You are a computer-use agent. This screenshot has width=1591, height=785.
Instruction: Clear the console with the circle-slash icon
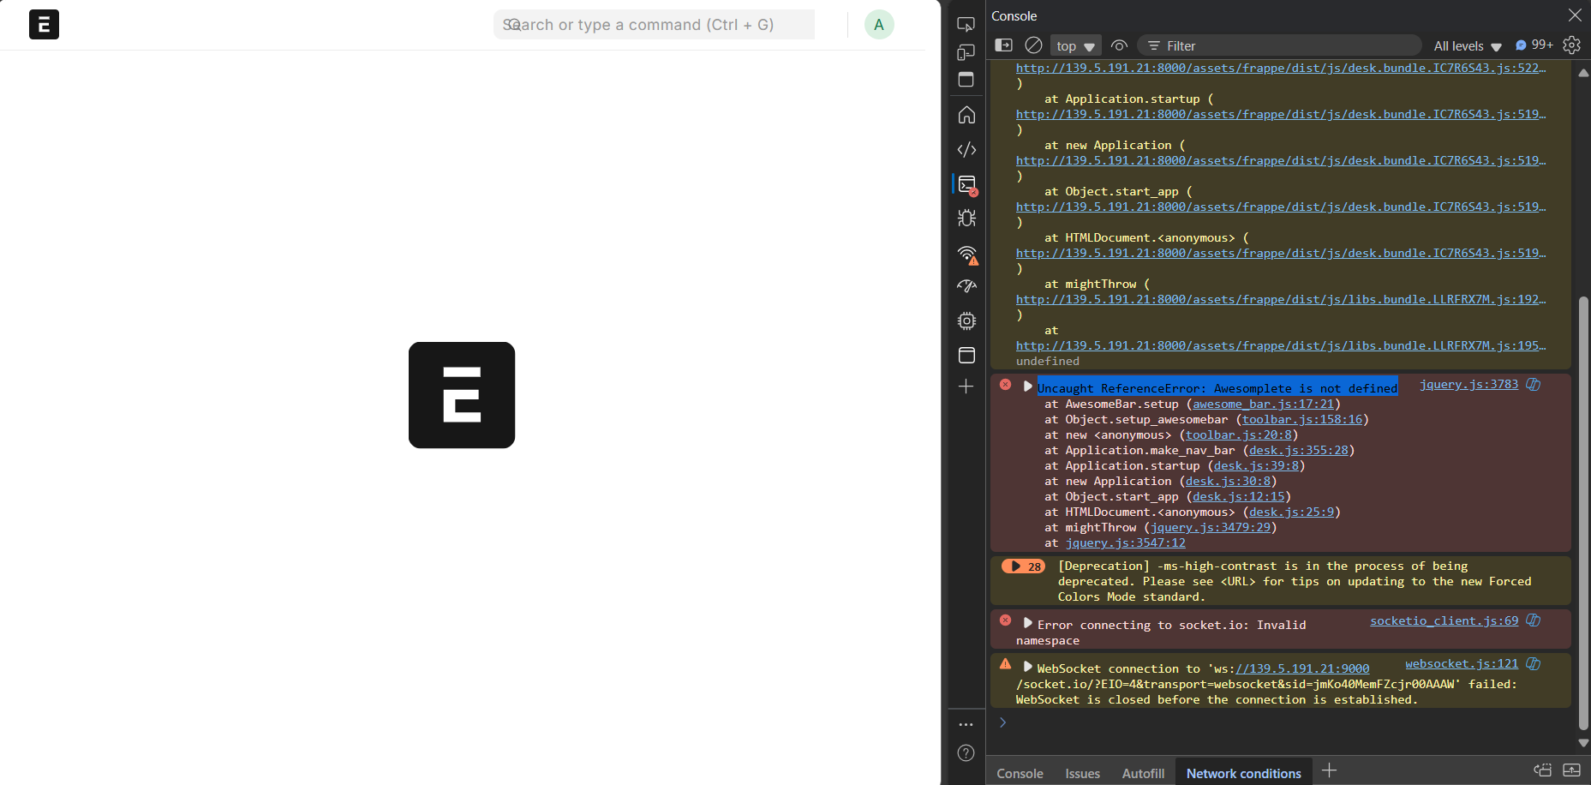[1033, 45]
